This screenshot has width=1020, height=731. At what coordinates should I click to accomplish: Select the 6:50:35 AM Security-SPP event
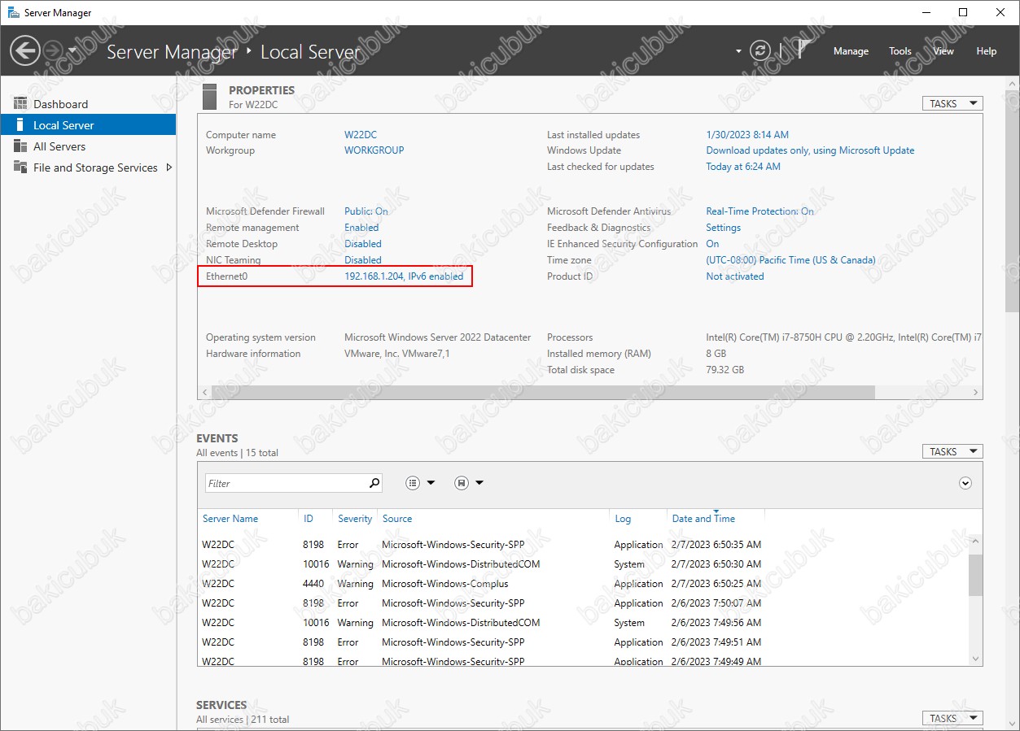pos(583,545)
